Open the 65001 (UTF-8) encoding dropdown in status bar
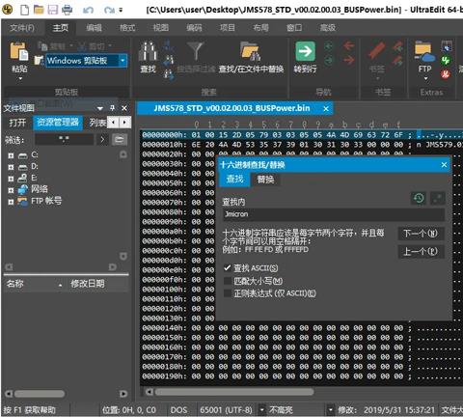This screenshot has height=417, width=463. click(x=262, y=410)
